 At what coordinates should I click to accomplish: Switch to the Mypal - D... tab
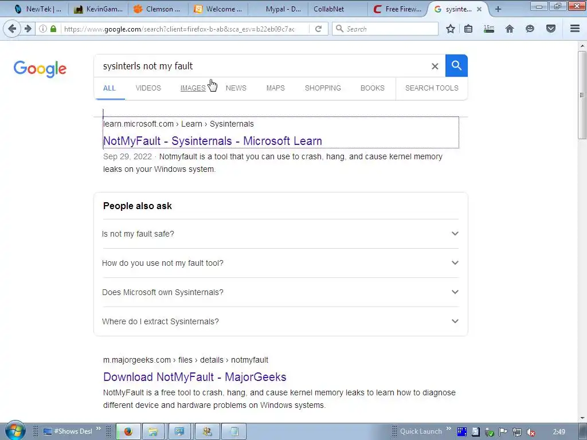click(x=278, y=9)
